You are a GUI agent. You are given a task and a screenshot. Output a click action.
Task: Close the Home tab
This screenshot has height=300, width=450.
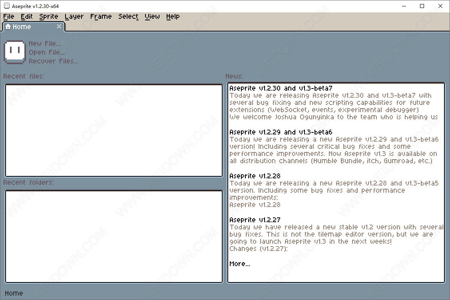59,26
